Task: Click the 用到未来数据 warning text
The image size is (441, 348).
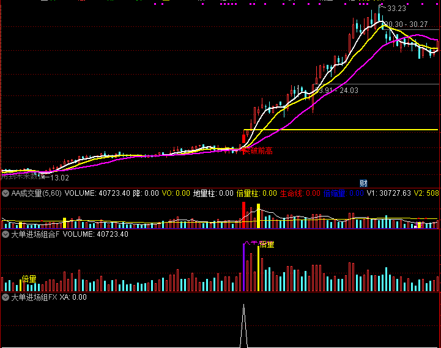Action: pyautogui.click(x=23, y=176)
